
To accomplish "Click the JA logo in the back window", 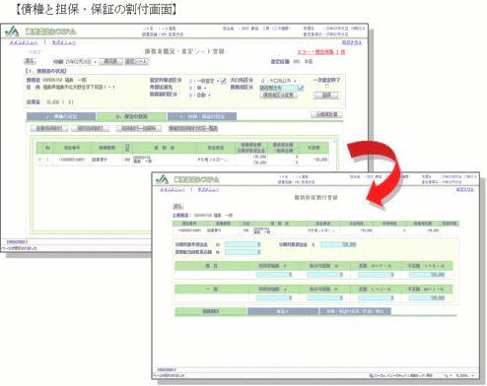I will pyautogui.click(x=12, y=32).
